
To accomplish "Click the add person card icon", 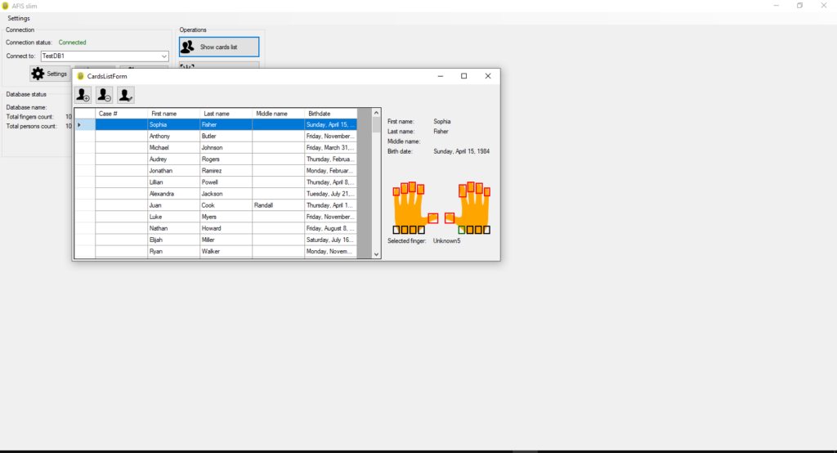I will pyautogui.click(x=83, y=95).
